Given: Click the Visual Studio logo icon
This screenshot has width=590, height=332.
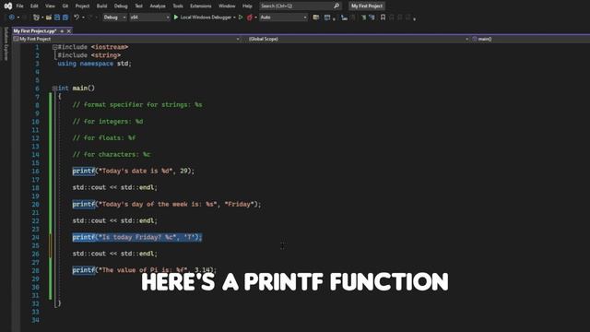Looking at the screenshot, I should 8,6.
